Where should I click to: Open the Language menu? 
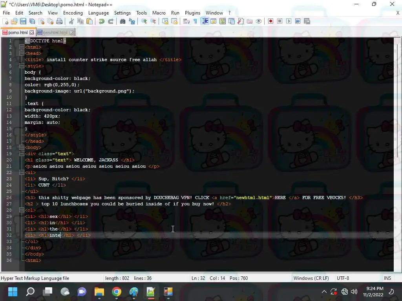point(99,13)
